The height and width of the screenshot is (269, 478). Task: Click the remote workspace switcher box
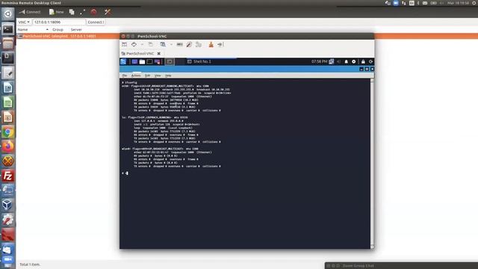[x=170, y=61]
